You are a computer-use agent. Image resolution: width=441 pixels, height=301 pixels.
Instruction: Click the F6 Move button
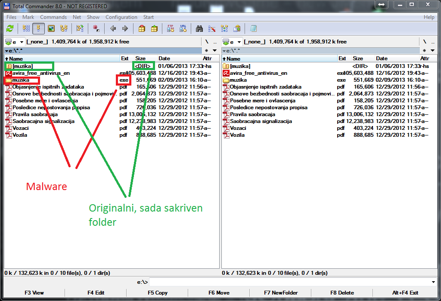click(x=219, y=292)
